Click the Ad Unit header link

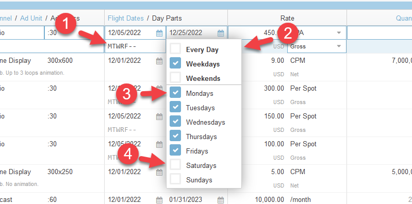coord(31,18)
